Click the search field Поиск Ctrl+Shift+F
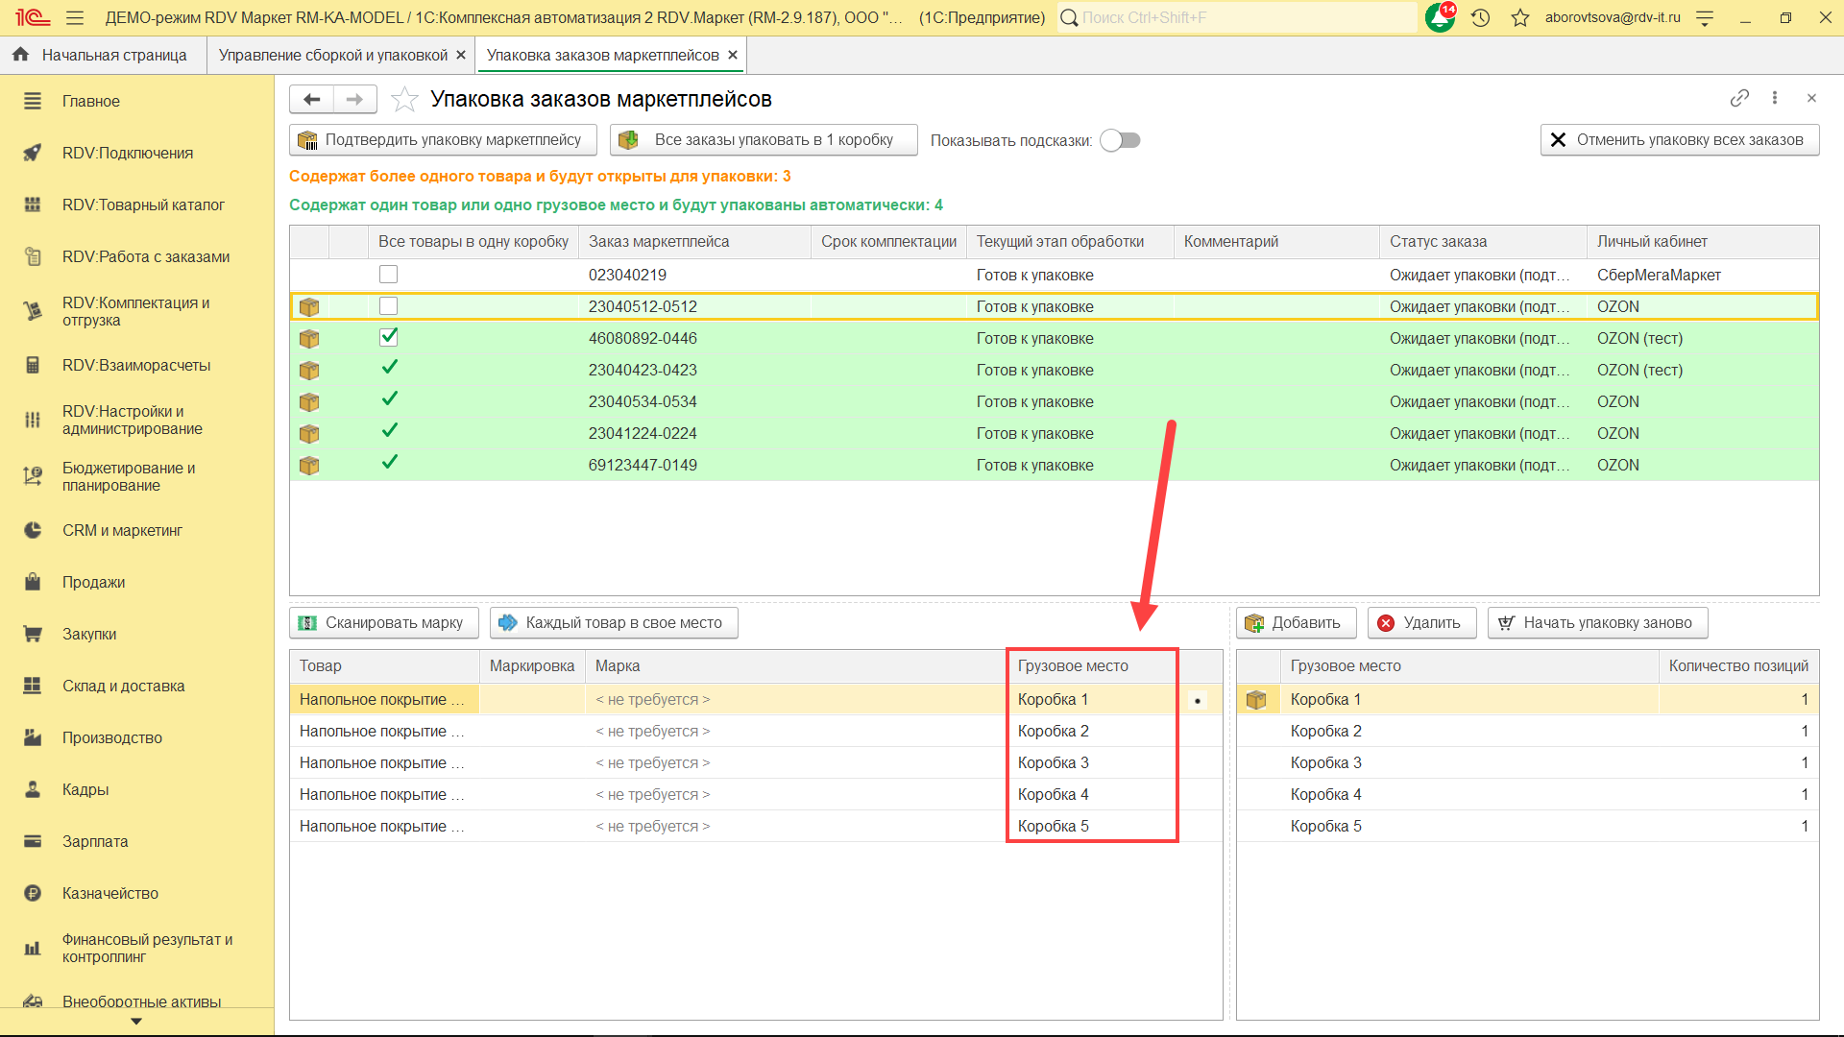Viewport: 1844px width, 1037px height. (x=1239, y=17)
